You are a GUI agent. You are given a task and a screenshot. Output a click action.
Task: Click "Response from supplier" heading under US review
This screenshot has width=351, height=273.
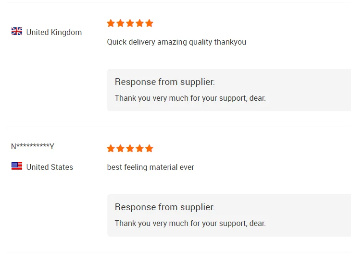coord(164,207)
